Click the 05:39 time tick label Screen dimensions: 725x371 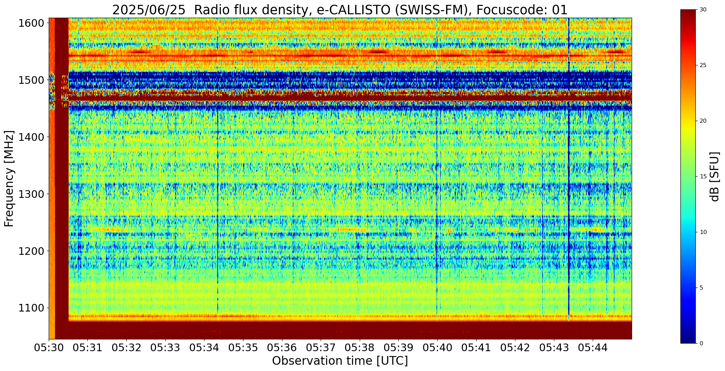[398, 347]
